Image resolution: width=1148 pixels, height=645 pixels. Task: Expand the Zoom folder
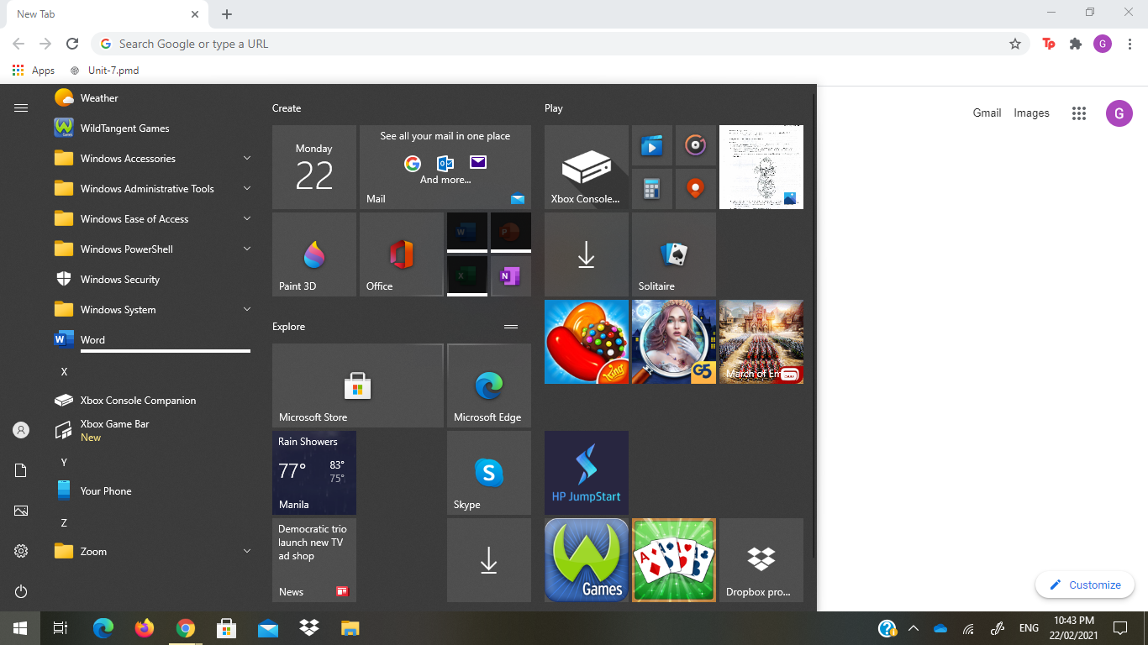(151, 552)
